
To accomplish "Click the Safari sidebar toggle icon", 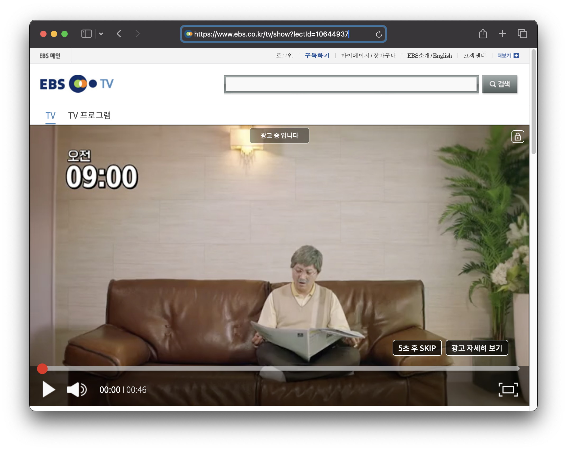I will click(86, 34).
